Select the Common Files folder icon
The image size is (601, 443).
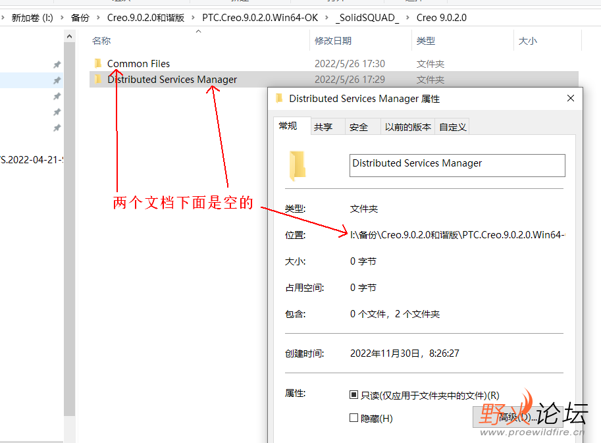(x=97, y=63)
